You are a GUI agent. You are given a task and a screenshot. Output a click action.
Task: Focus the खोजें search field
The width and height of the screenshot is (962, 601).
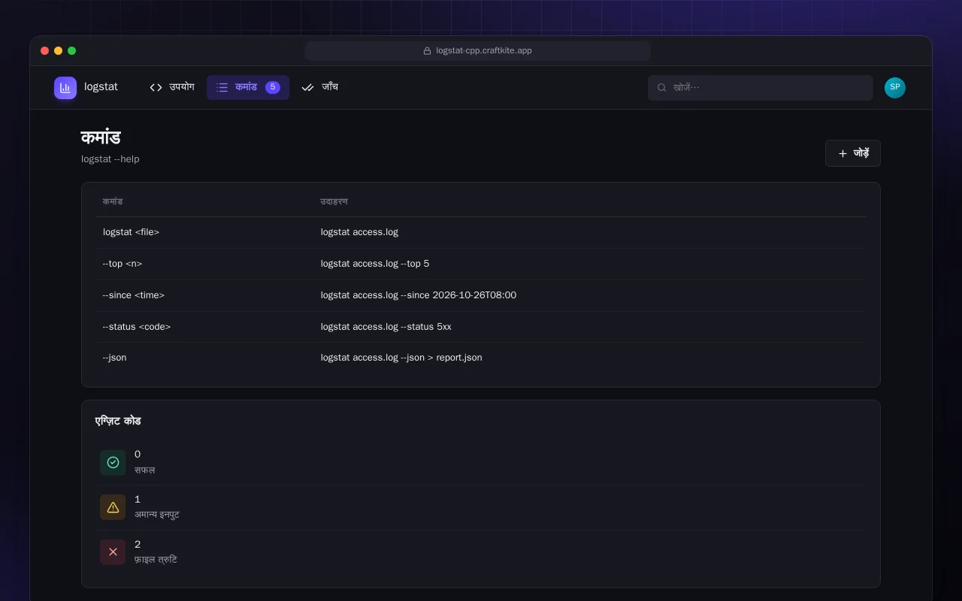click(761, 88)
